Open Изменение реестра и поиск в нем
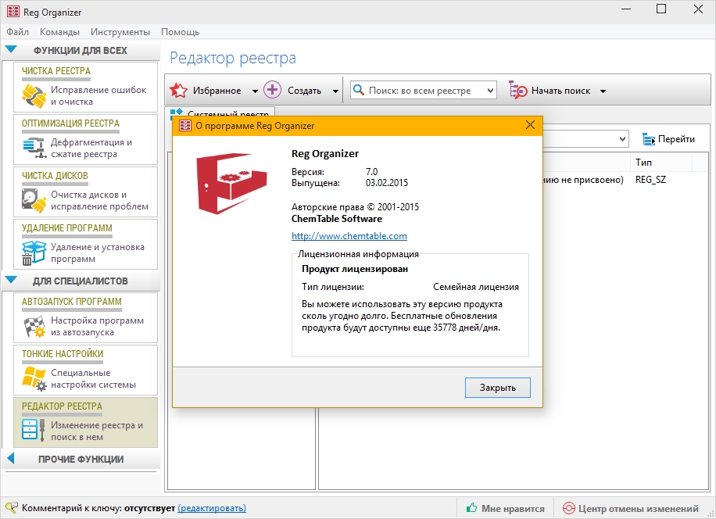This screenshot has height=519, width=716. tap(85, 422)
